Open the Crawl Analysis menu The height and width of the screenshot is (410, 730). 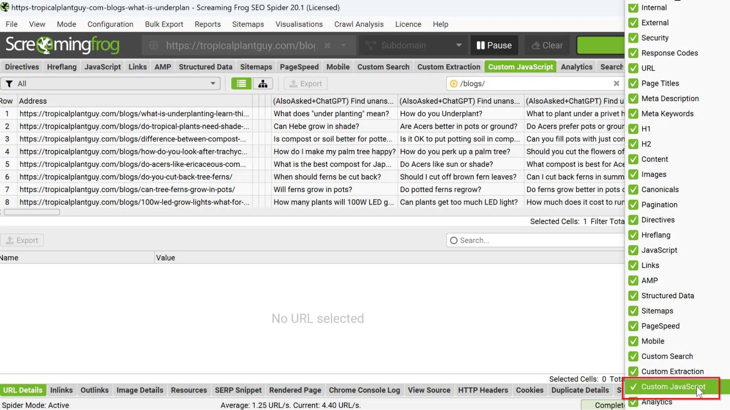[x=359, y=24]
